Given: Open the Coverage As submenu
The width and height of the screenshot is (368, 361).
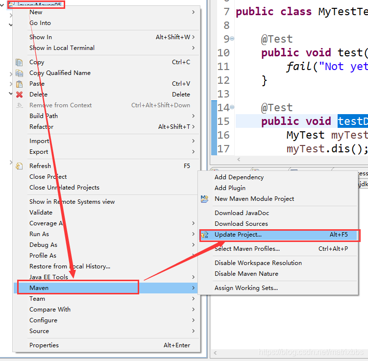Looking at the screenshot, I should pos(106,223).
